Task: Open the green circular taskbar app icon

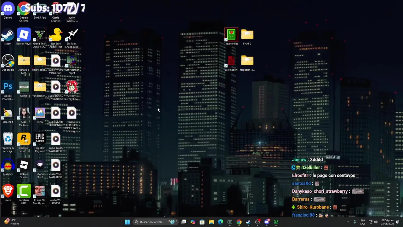Action: (276, 222)
